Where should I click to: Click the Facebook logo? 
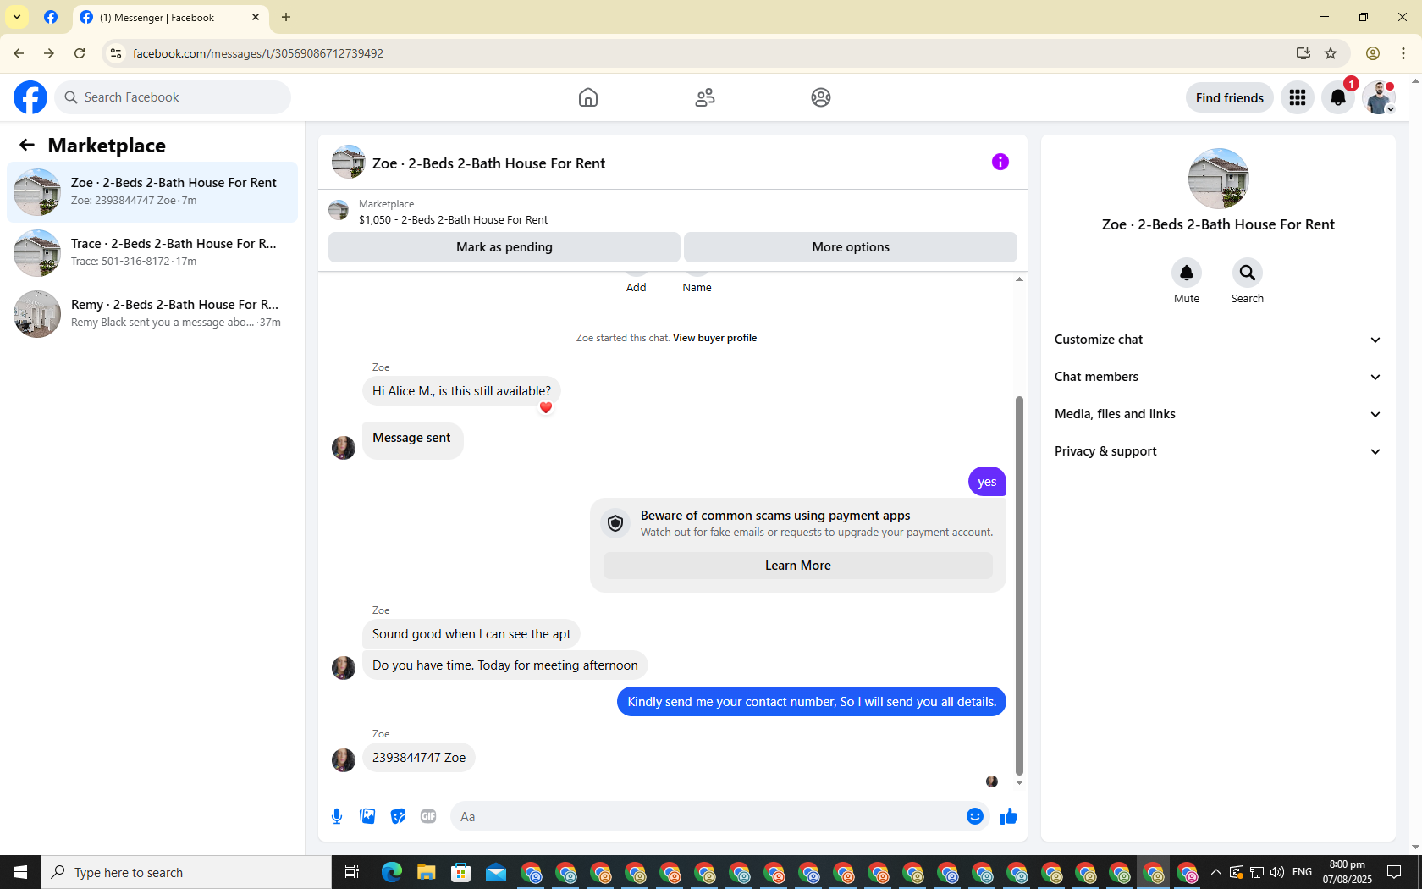click(x=30, y=97)
